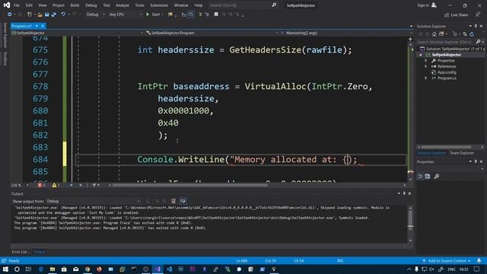Pin the Program.cs tab
The width and height of the screenshot is (487, 274).
click(x=37, y=26)
